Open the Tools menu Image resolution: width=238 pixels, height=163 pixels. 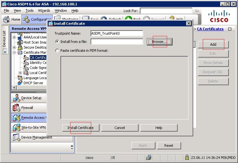point(30,10)
